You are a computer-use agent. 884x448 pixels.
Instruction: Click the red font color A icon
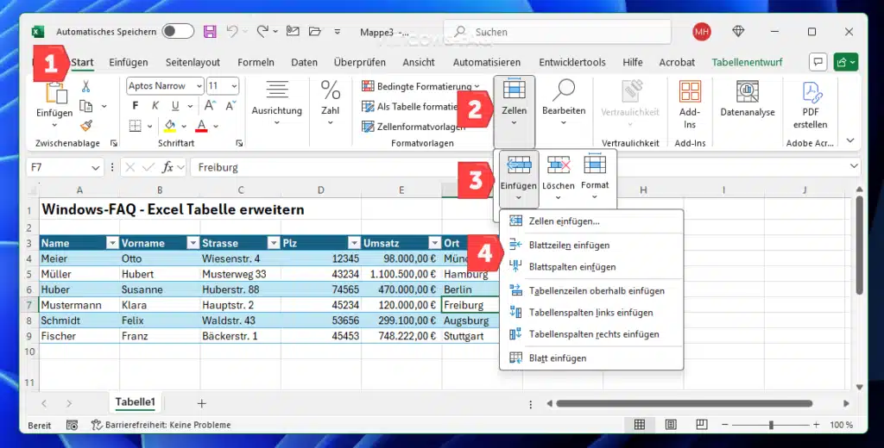tap(201, 126)
